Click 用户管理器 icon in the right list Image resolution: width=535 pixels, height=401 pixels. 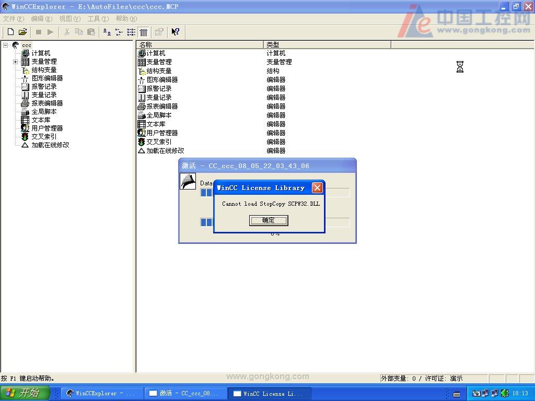point(142,133)
